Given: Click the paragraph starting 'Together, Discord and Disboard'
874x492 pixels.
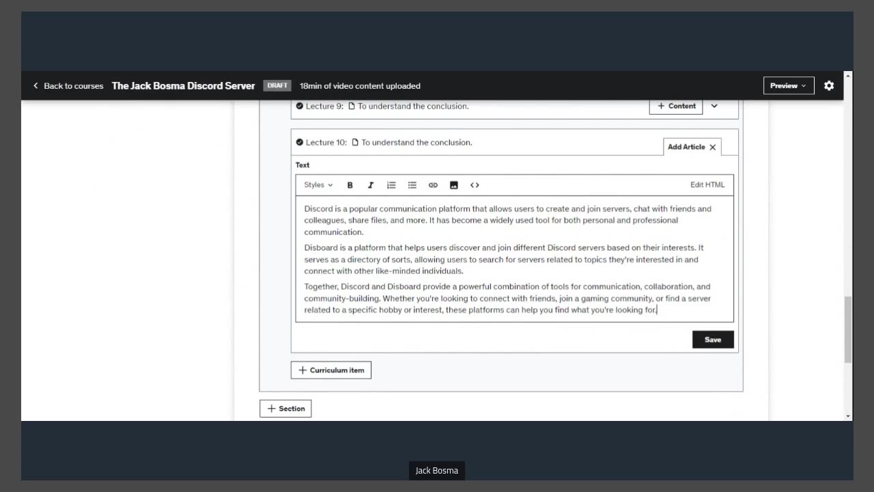Looking at the screenshot, I should click(508, 298).
